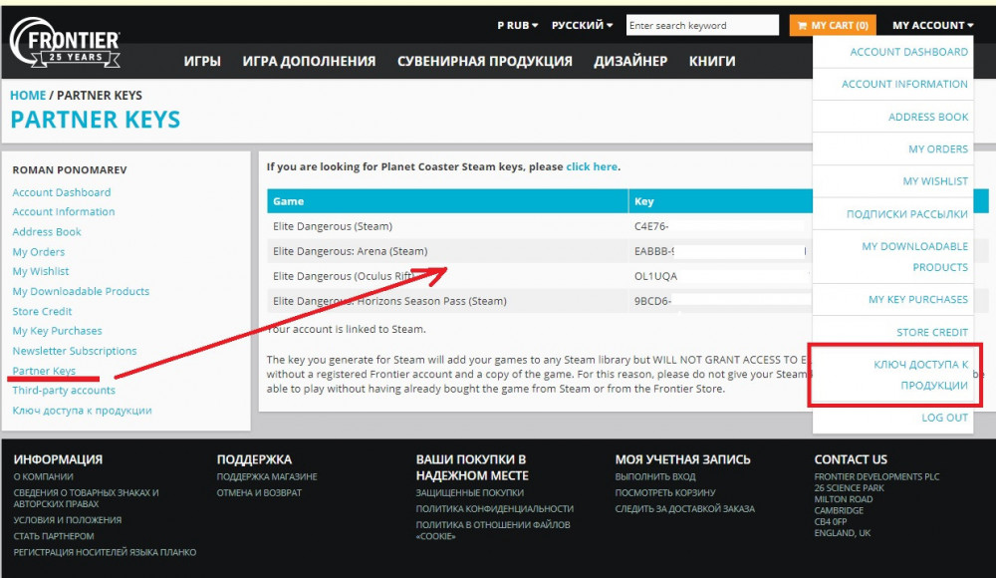Open sidebar My Downloadable Products link
The image size is (996, 578).
[x=81, y=291]
